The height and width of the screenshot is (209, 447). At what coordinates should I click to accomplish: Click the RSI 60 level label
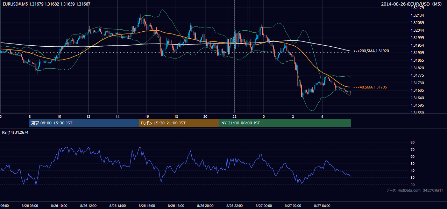(412, 156)
